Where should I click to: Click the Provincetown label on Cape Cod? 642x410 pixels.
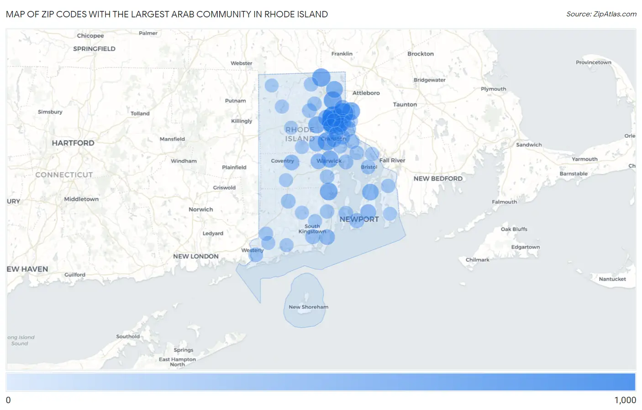pyautogui.click(x=593, y=62)
